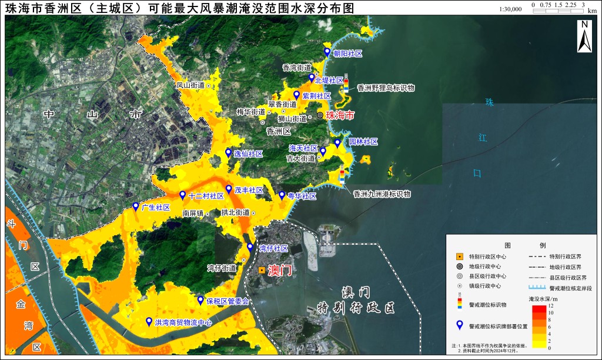Click the legend's 镇级行政中心 dot symbol
The image size is (602, 360).
(460, 286)
